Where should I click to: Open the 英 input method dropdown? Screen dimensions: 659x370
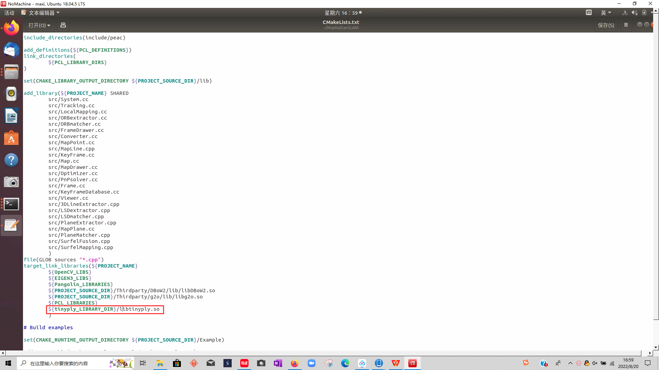point(606,13)
